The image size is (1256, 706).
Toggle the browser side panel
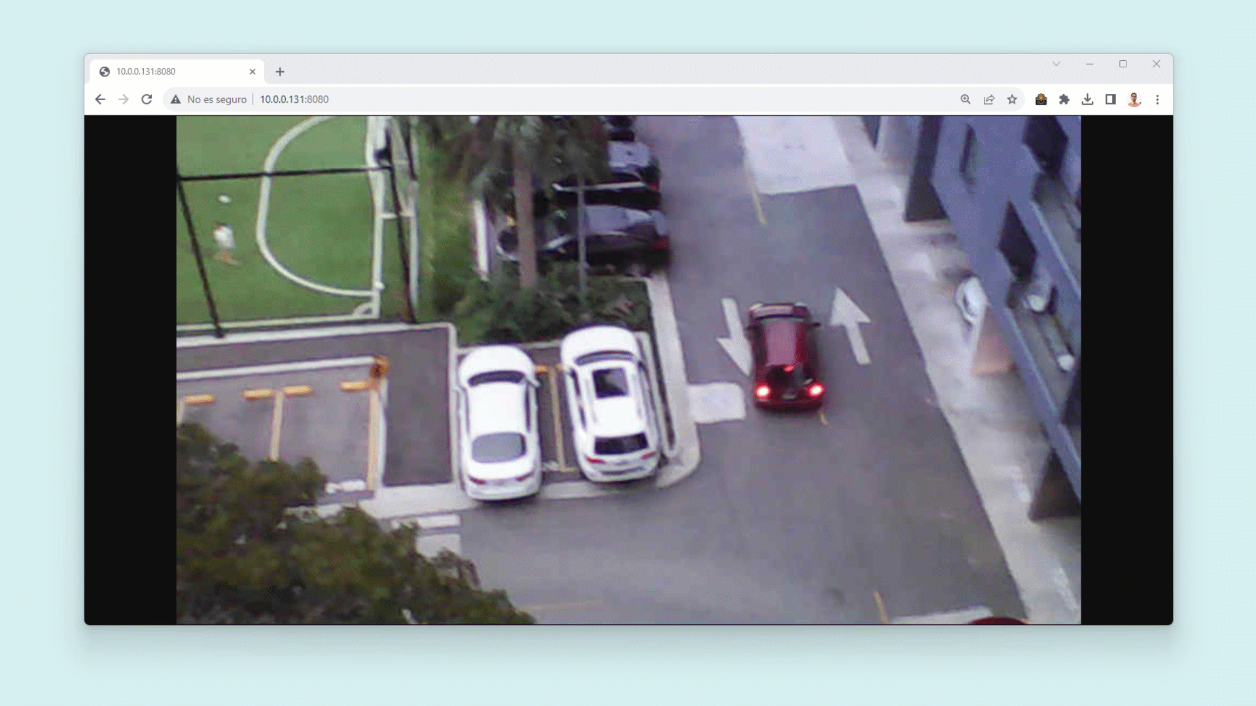(x=1111, y=99)
